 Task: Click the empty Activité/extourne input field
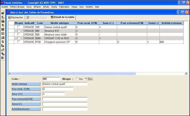65,109
